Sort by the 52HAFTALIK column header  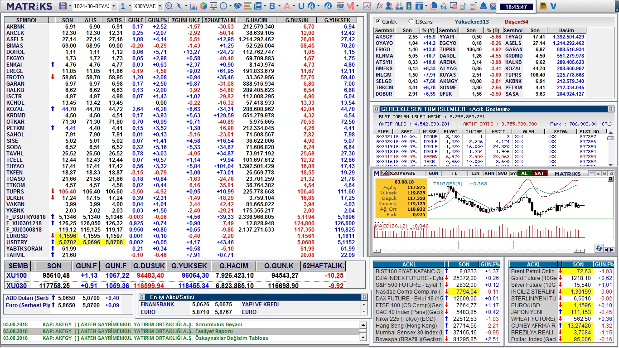click(x=220, y=20)
